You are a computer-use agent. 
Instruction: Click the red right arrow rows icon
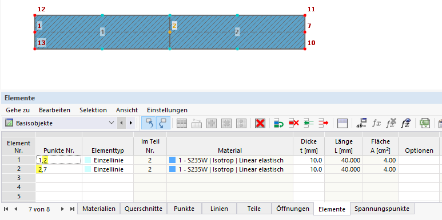click(323, 123)
